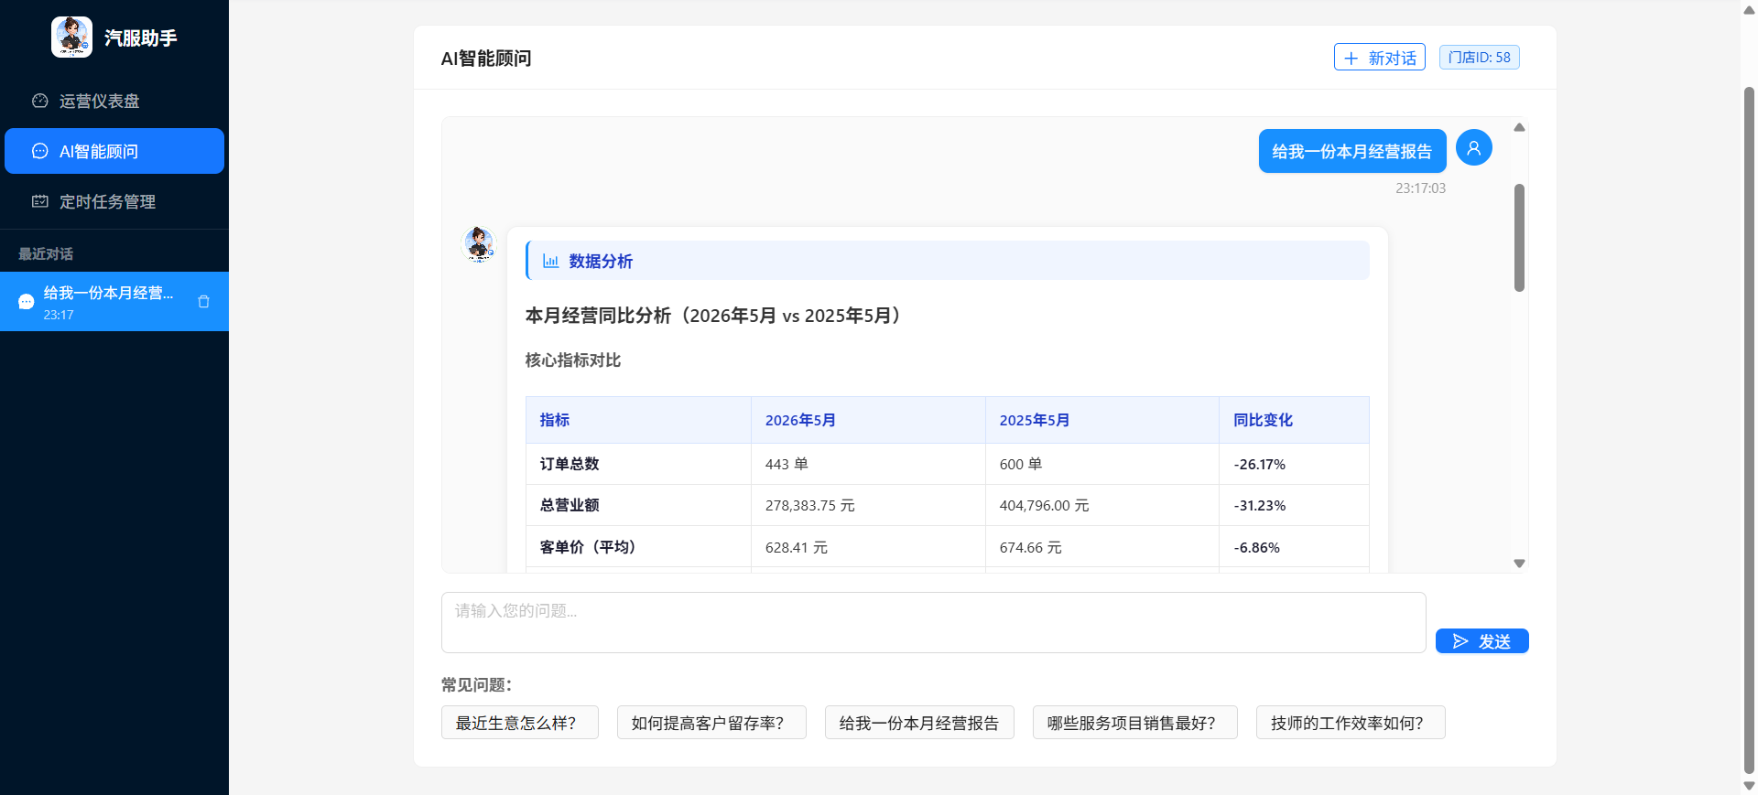Open 定时任务管理 in the sidebar

(114, 201)
